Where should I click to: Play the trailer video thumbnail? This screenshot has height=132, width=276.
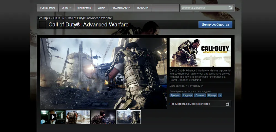point(53,117)
